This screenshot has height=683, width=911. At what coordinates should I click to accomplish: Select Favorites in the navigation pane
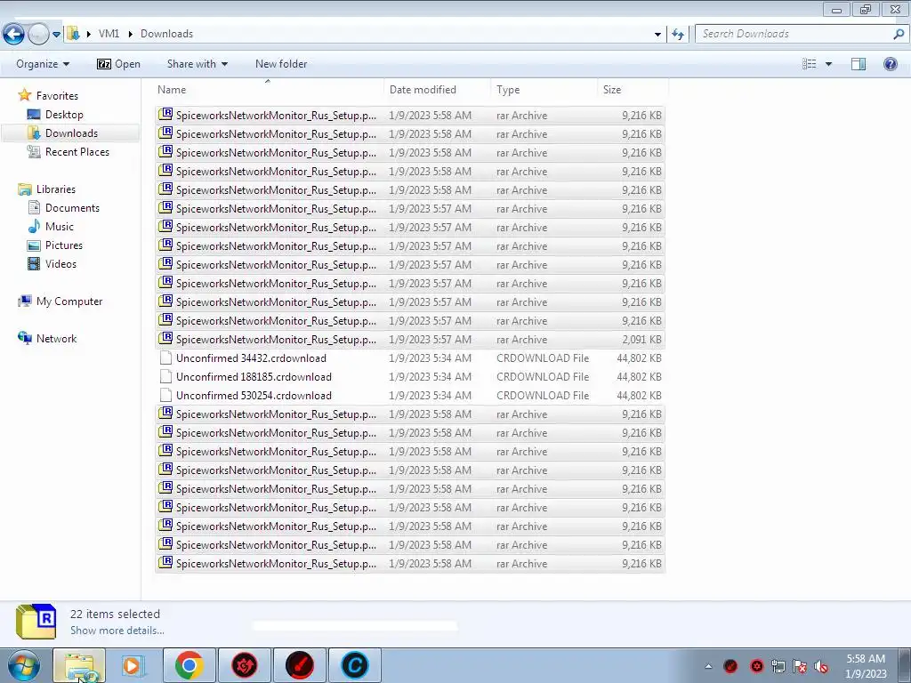(x=57, y=96)
